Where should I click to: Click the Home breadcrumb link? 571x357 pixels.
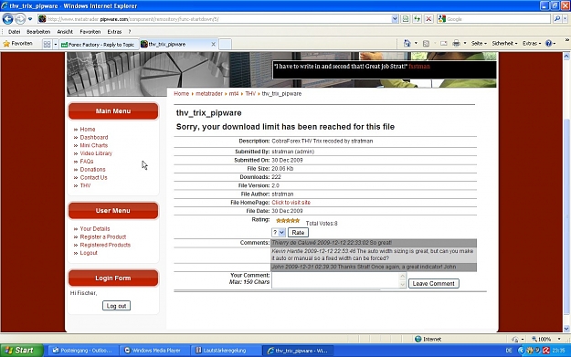coord(182,93)
